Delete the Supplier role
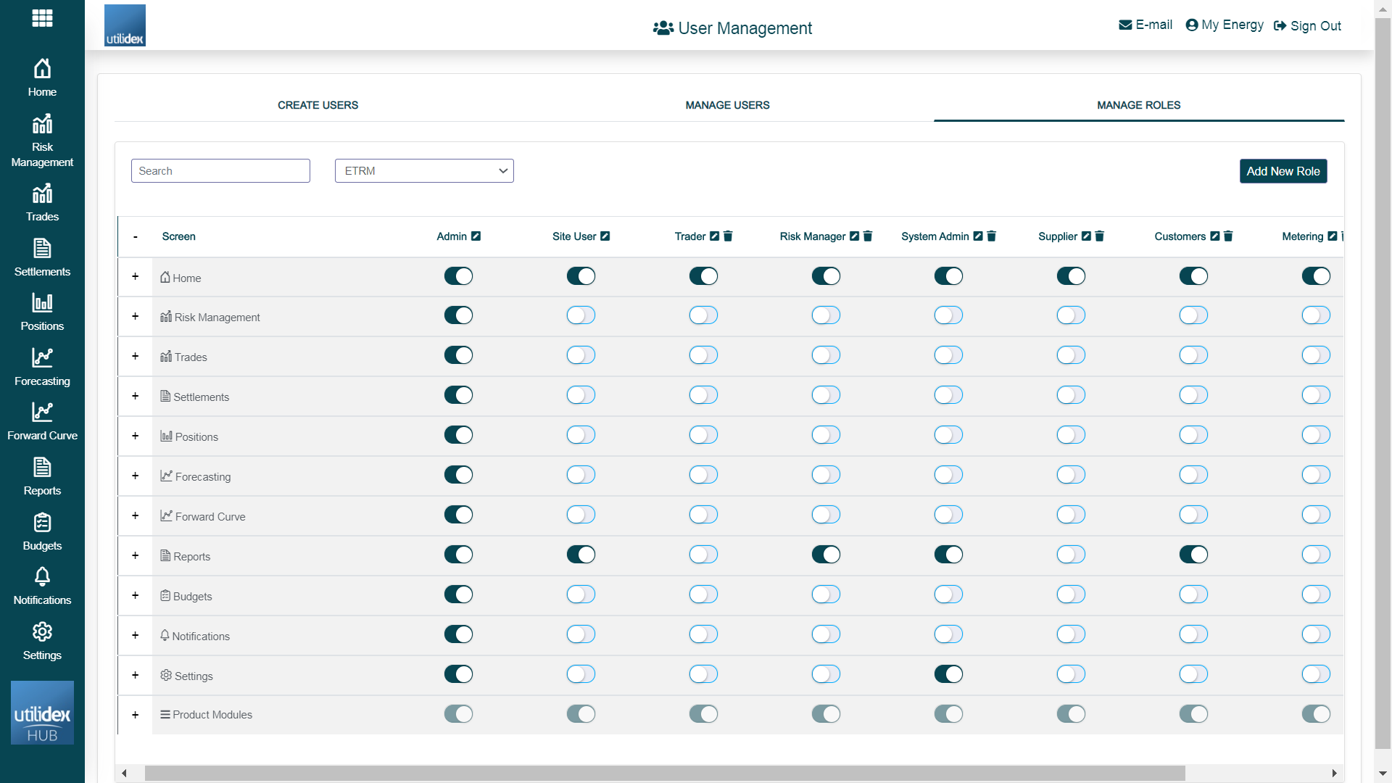1392x783 pixels. 1100,236
